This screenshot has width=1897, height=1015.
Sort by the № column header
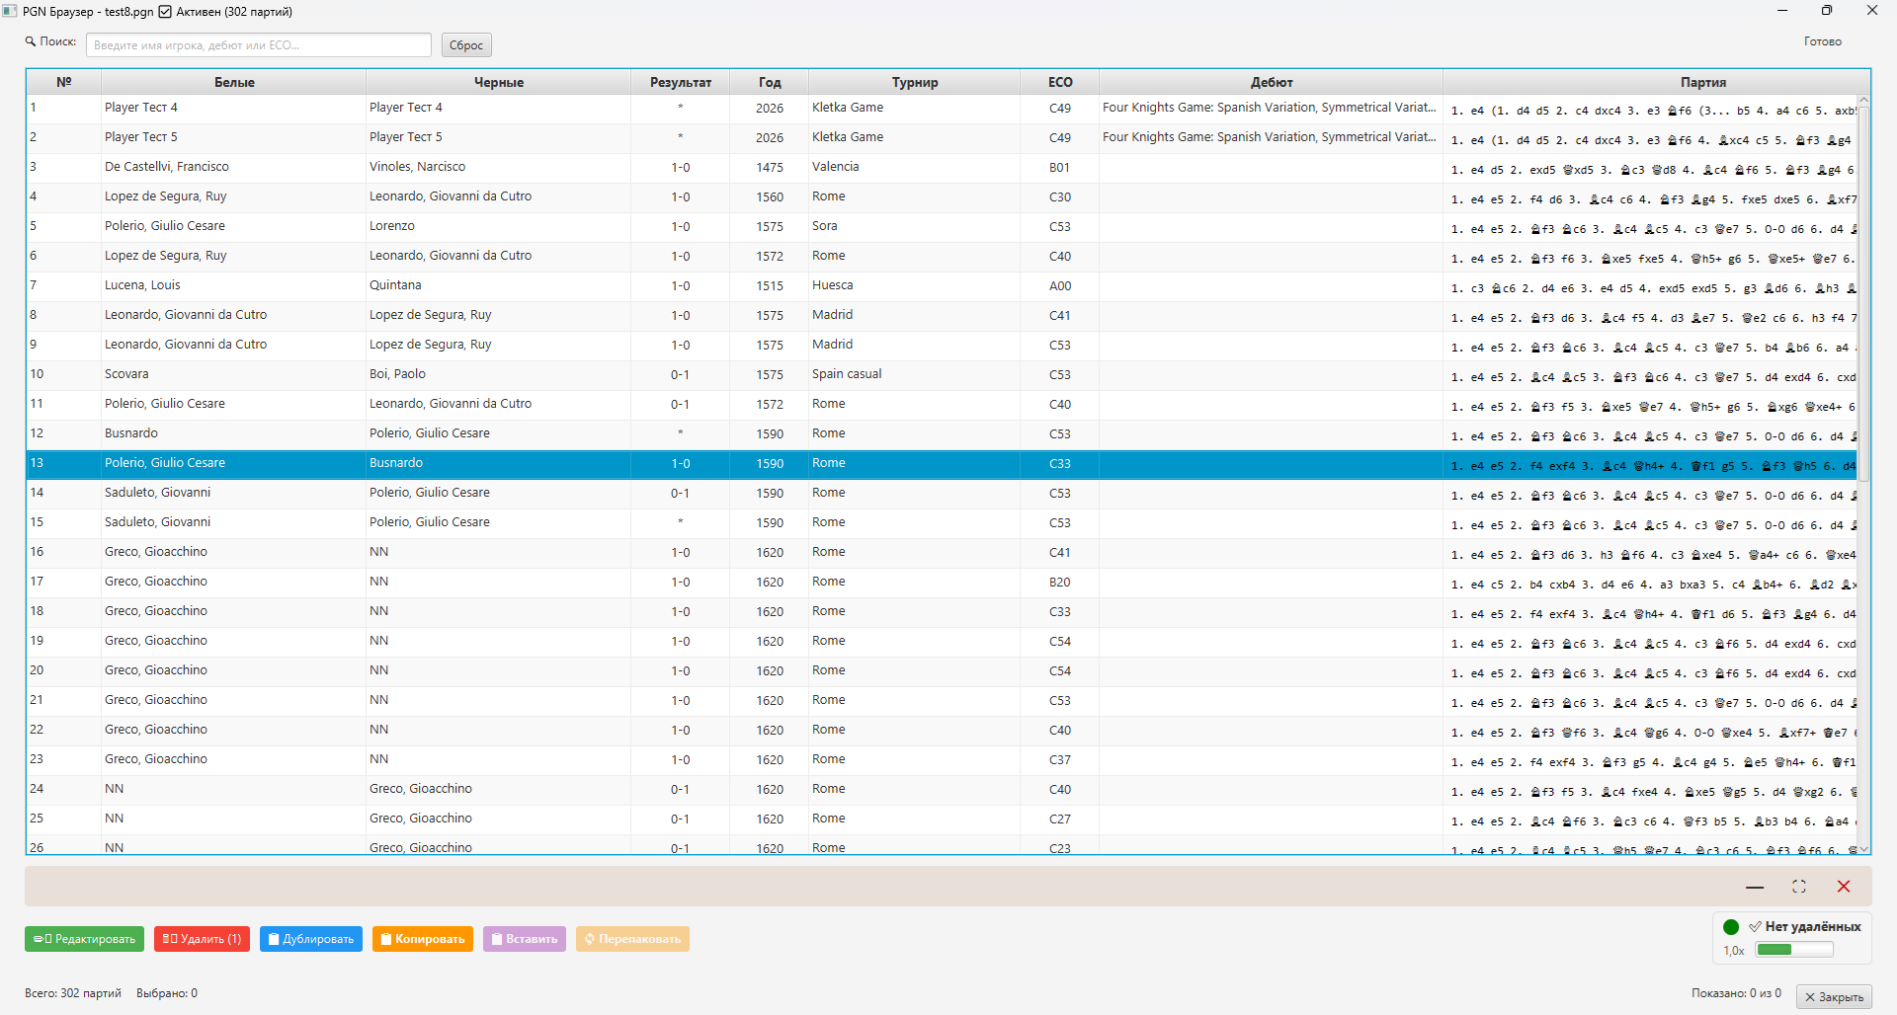click(x=64, y=82)
